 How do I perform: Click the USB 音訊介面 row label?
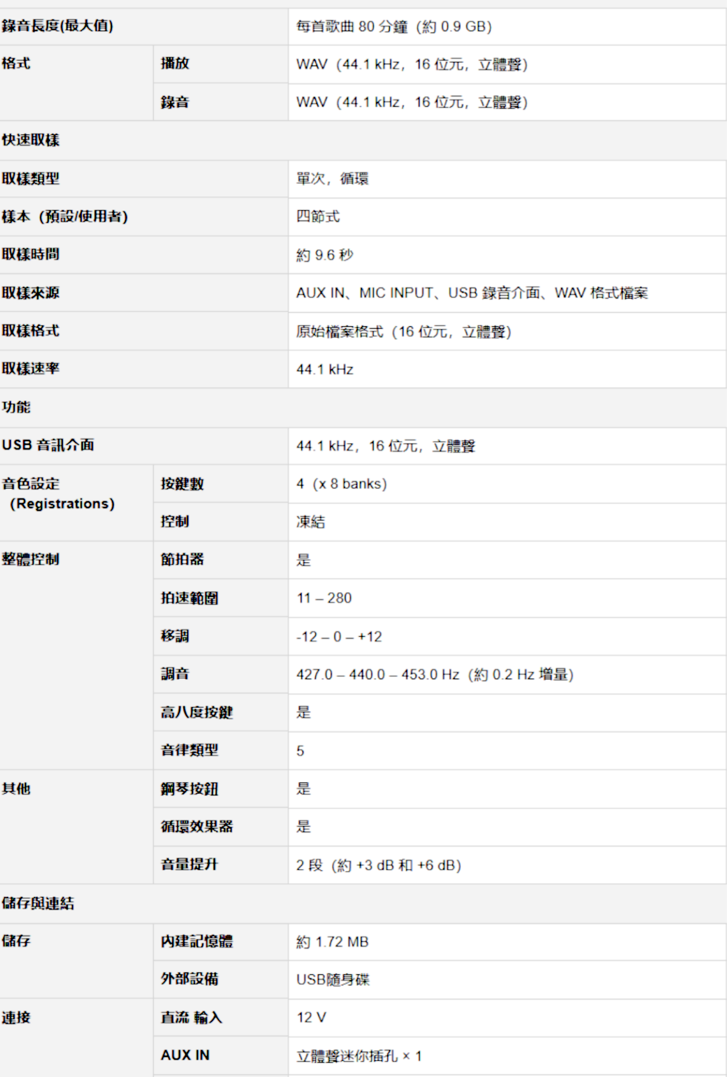(48, 445)
